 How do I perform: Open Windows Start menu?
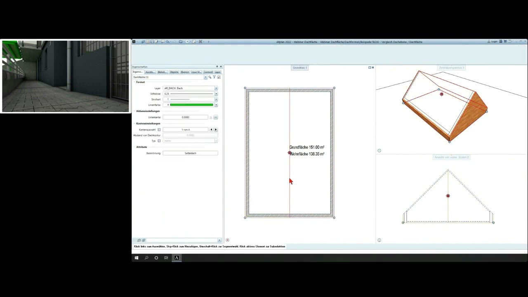click(137, 258)
